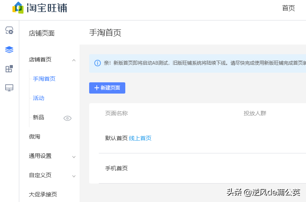Viewport: 306px width, 202px height.
Task: Expand the 自定义页 section
Action: [52, 175]
